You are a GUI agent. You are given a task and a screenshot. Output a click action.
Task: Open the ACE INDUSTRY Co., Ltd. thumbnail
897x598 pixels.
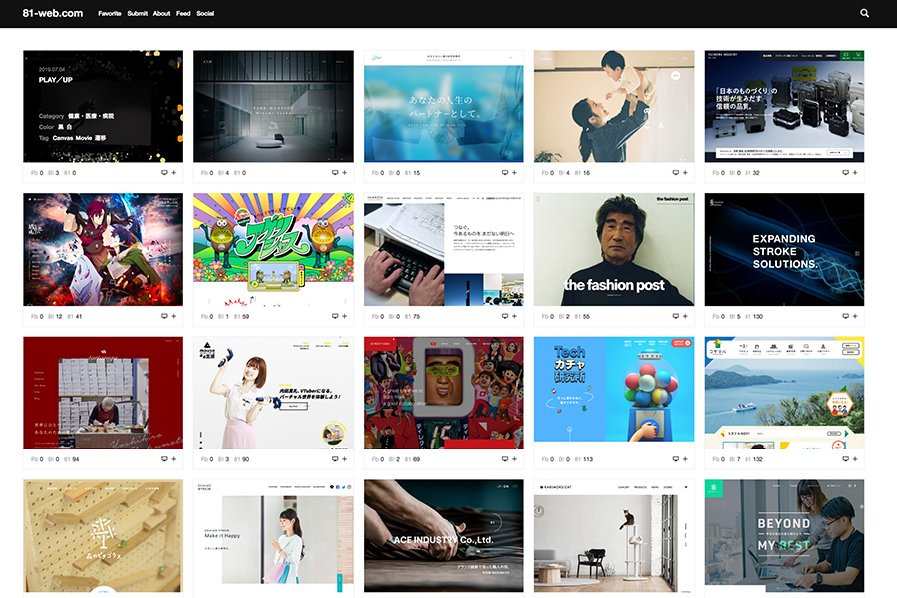point(444,538)
